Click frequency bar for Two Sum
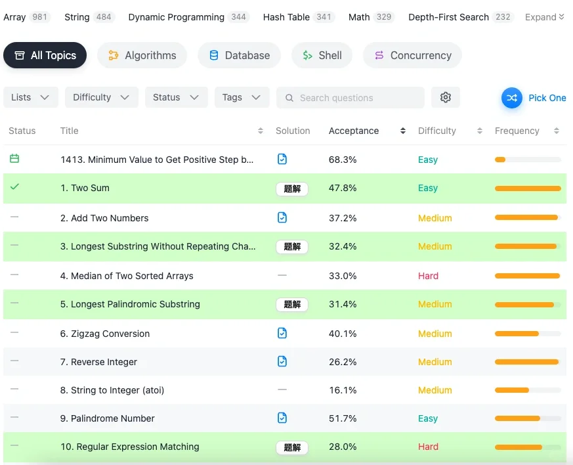573x465 pixels. (528, 188)
